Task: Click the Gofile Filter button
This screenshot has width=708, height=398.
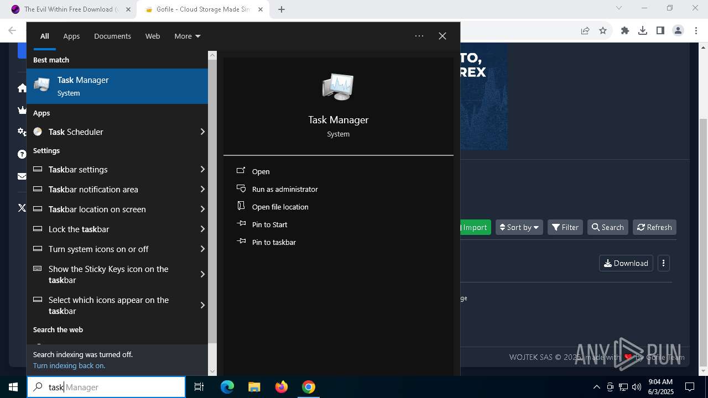Action: (565, 227)
